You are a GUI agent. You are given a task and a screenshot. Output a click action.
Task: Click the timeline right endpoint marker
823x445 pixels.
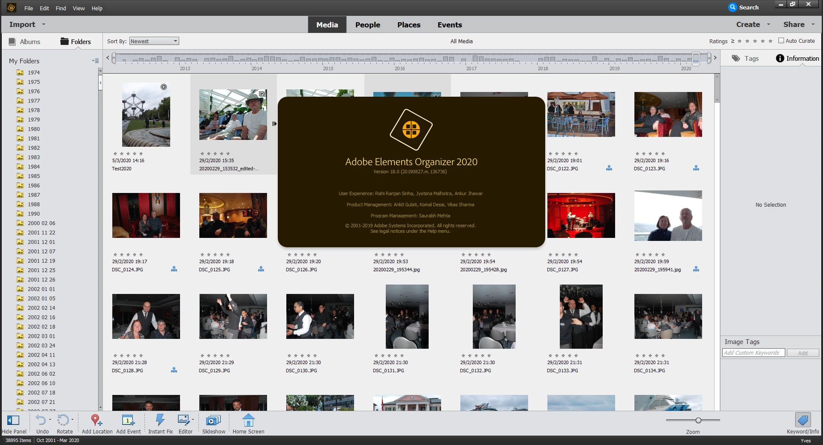coord(709,58)
